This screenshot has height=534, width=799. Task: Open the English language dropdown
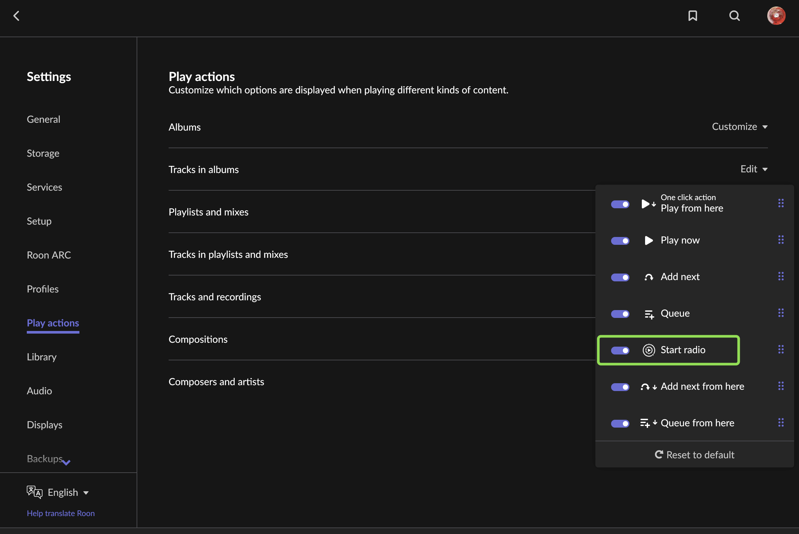[x=68, y=492]
